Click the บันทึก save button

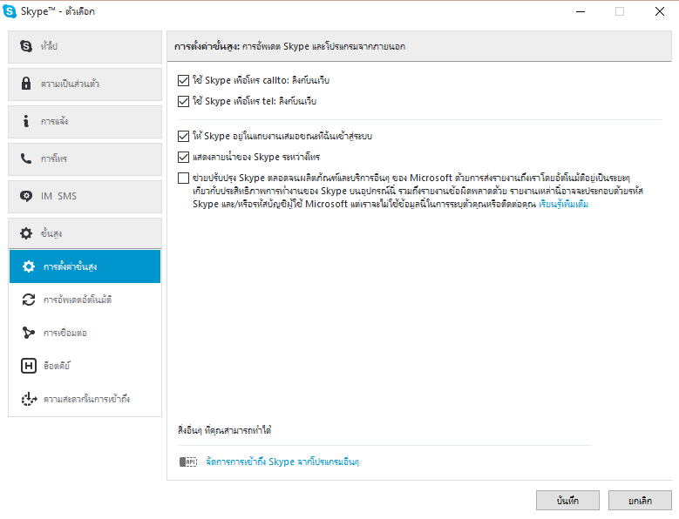pos(567,501)
